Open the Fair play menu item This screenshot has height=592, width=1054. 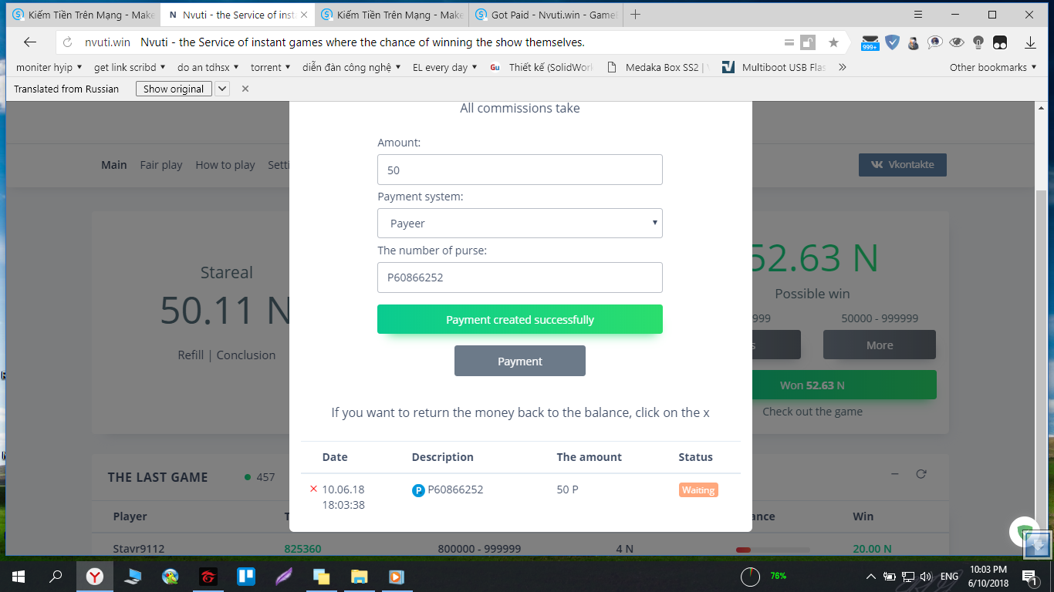(161, 164)
